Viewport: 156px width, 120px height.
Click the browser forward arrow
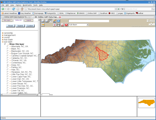pos(8,9)
